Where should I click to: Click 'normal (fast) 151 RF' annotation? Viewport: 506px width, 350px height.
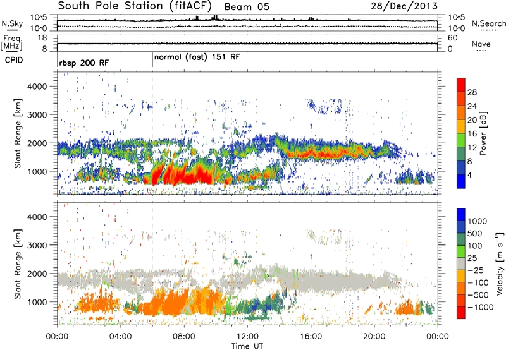point(197,57)
